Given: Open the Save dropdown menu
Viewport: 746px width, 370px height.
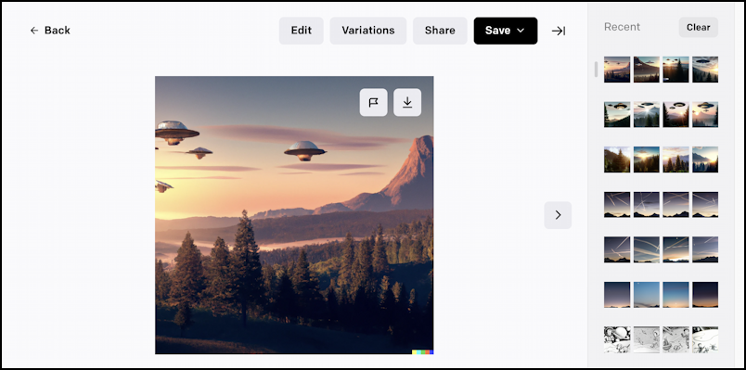Looking at the screenshot, I should [x=506, y=31].
